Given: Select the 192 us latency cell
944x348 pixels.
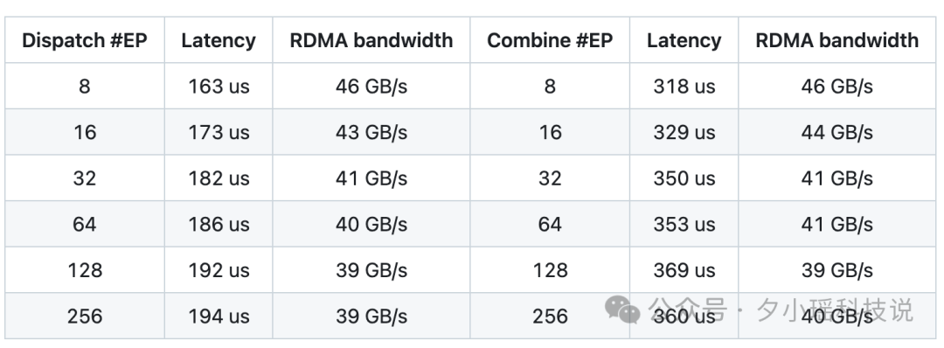Looking at the screenshot, I should pos(219,269).
